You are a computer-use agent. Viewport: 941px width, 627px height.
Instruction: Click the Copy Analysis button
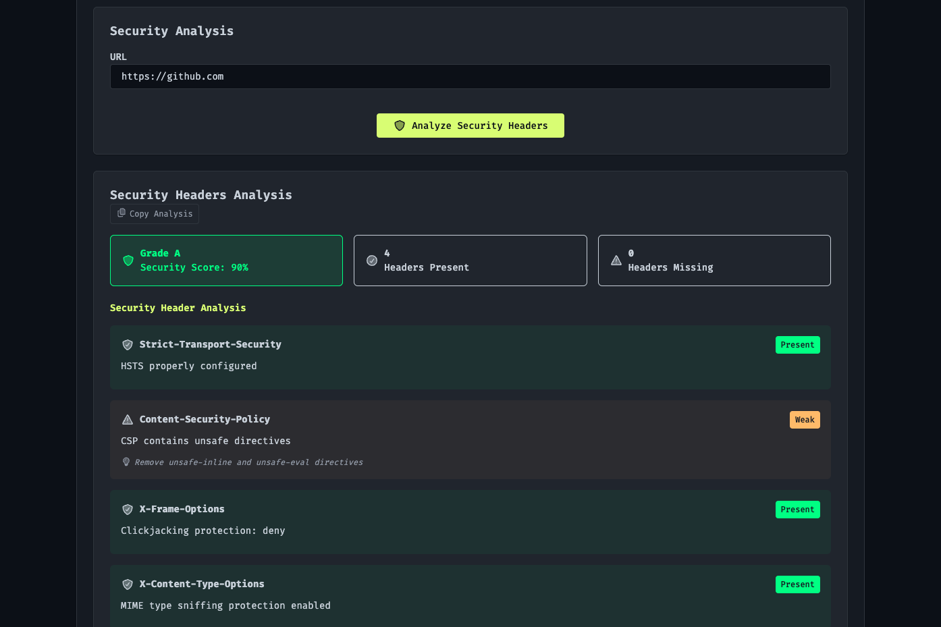[155, 214]
